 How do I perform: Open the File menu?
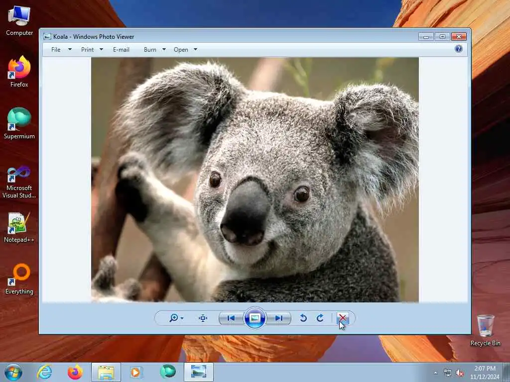[56, 50]
